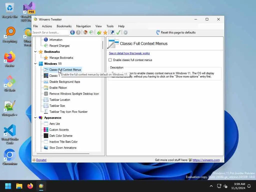The height and width of the screenshot is (192, 256).
Task: Open the Notepad++ desktop shortcut
Action: pyautogui.click(x=10, y=108)
